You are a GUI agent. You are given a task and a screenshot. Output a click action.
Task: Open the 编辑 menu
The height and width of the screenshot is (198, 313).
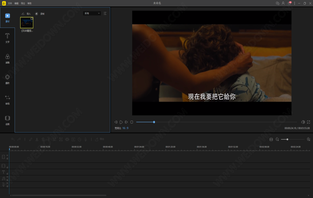(16, 3)
